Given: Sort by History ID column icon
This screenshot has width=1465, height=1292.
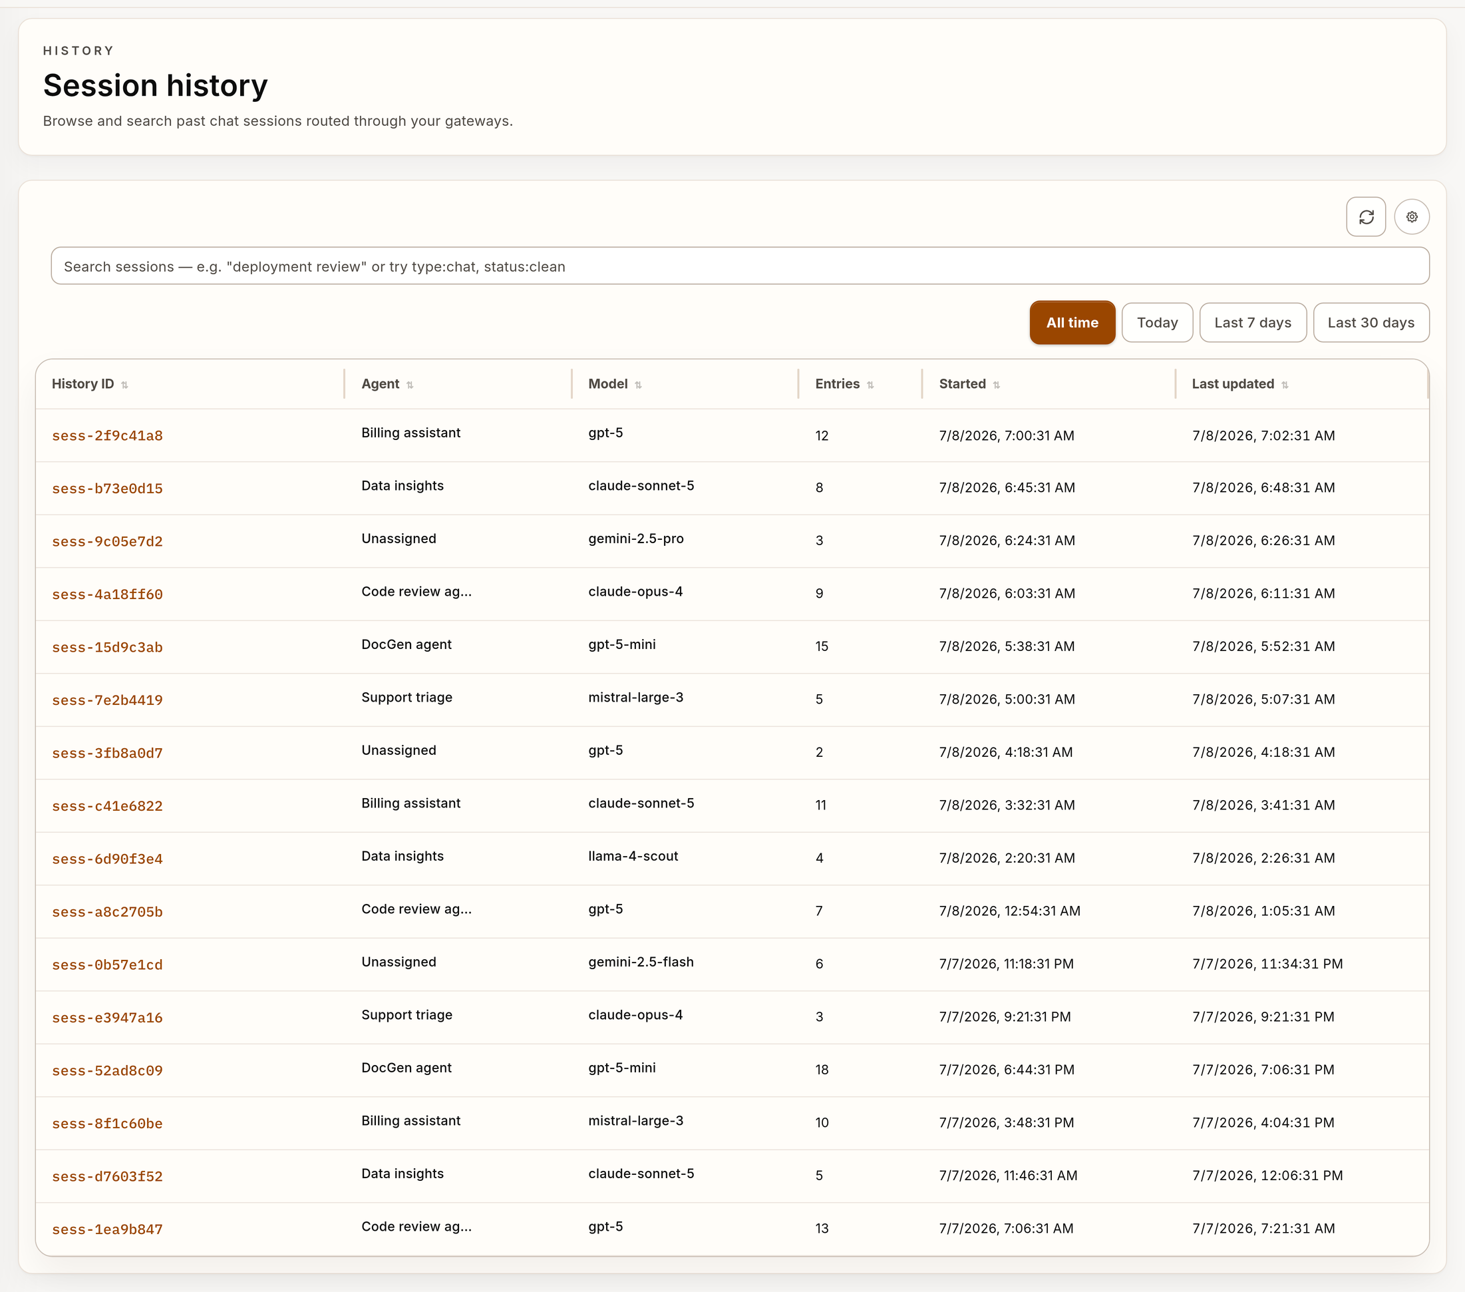Looking at the screenshot, I should tap(124, 385).
